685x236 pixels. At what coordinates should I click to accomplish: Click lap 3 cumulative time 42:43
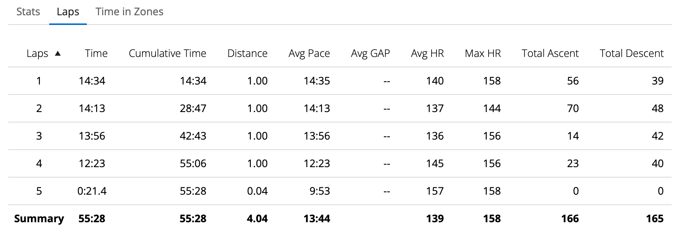(x=193, y=136)
